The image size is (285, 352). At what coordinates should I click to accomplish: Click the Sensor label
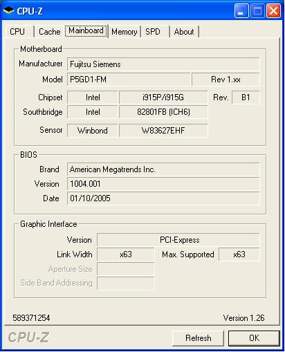[51, 130]
